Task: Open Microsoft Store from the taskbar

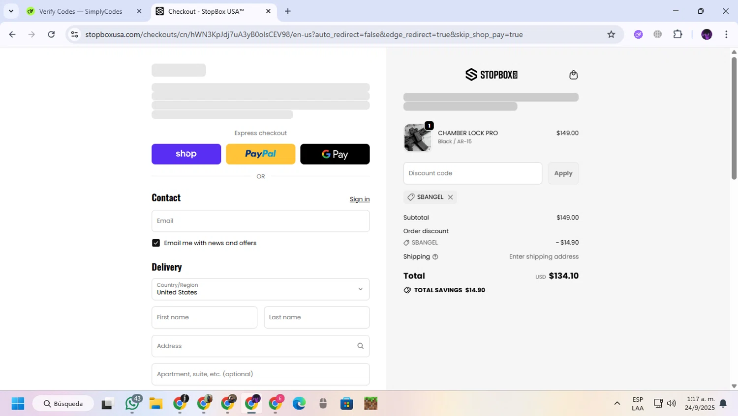Action: point(346,404)
